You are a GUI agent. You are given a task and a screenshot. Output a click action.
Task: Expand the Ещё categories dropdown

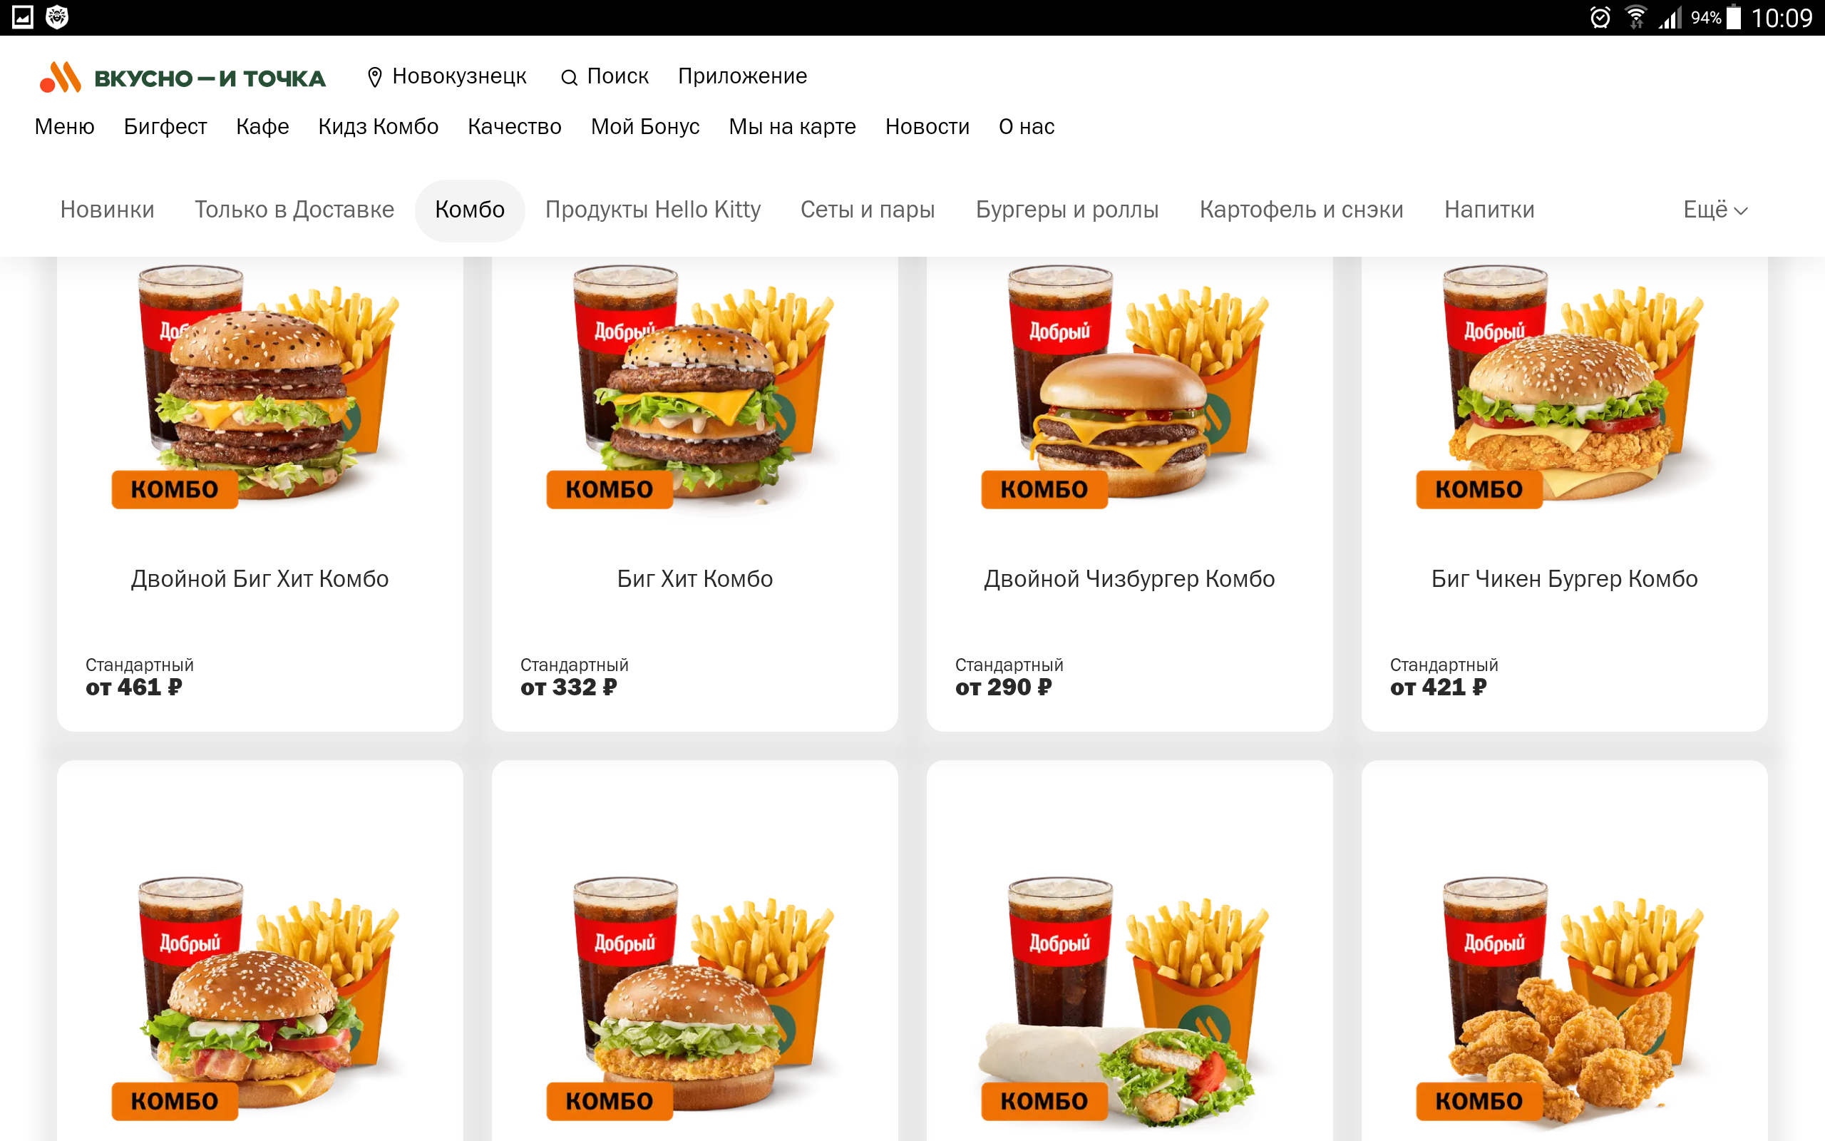click(x=1715, y=210)
